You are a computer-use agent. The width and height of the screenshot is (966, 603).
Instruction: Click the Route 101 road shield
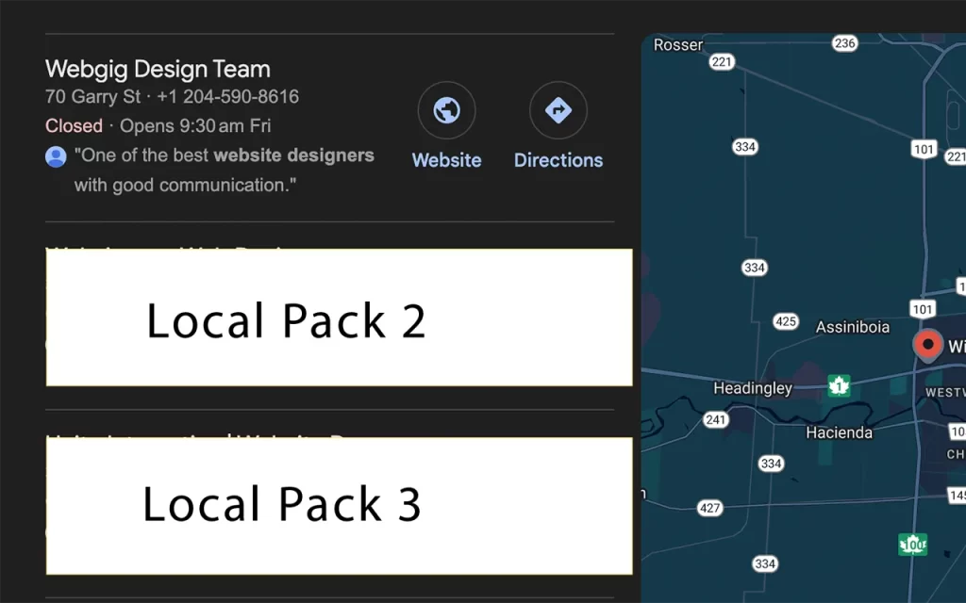(x=924, y=149)
